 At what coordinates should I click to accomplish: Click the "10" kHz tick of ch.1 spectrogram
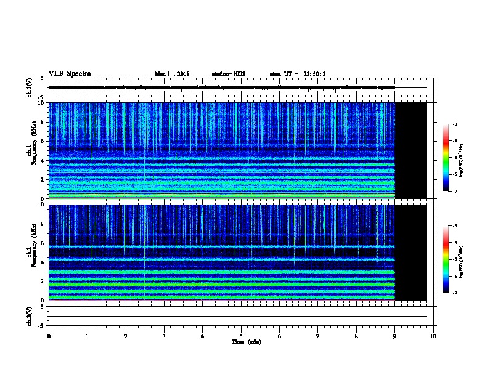tap(41, 103)
